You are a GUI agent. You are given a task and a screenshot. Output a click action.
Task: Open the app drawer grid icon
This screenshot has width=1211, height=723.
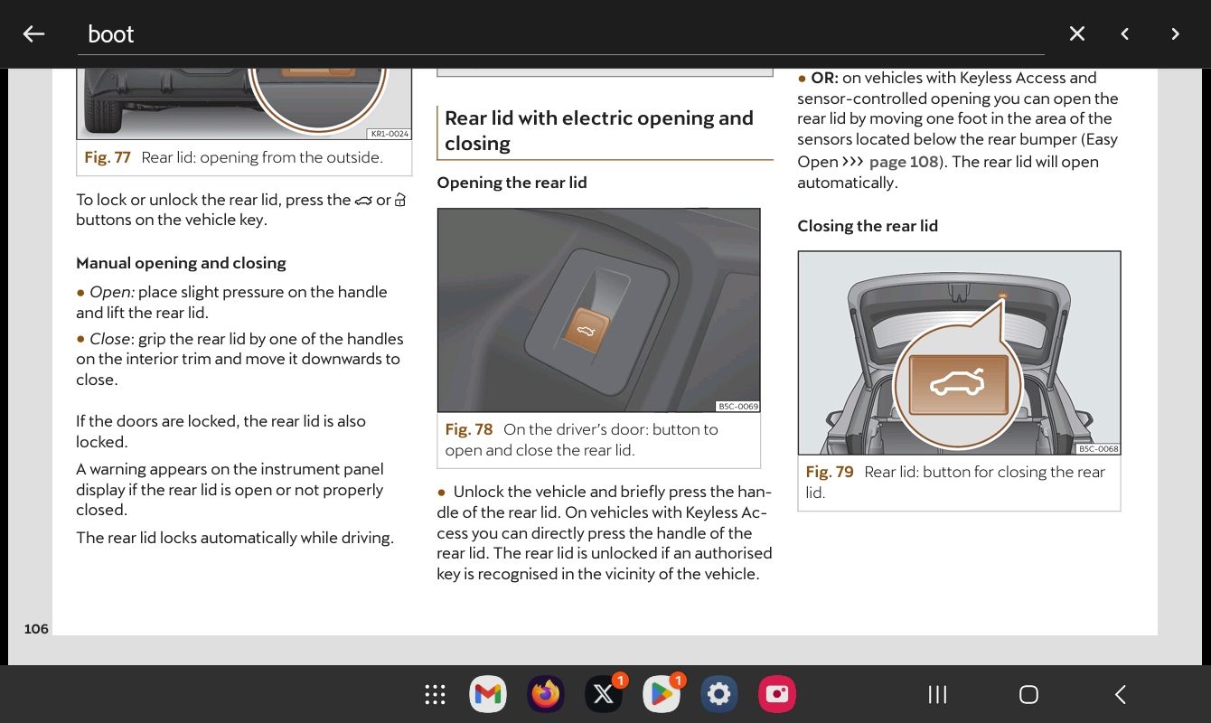436,694
